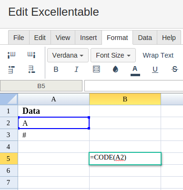183x190 pixels.
Task: Open the cell borders icon
Action: pyautogui.click(x=96, y=69)
